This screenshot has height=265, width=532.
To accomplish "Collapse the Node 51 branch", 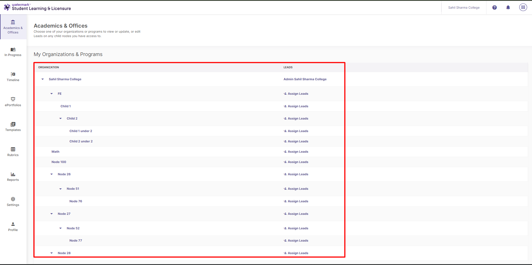I will (61, 189).
